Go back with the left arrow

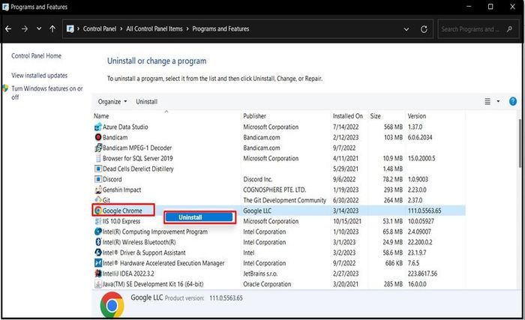(8, 29)
